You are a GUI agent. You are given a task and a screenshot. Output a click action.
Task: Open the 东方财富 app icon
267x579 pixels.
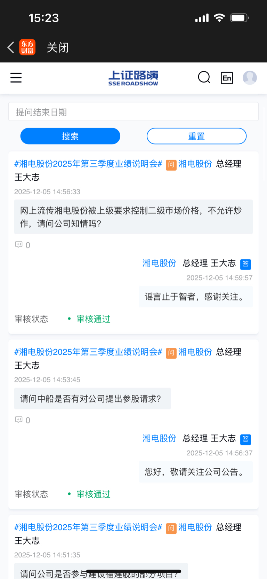[27, 47]
